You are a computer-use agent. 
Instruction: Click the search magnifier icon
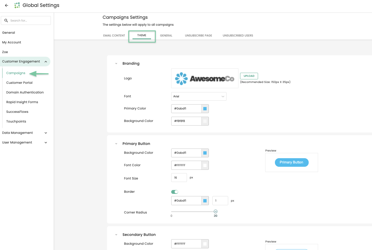(6, 20)
